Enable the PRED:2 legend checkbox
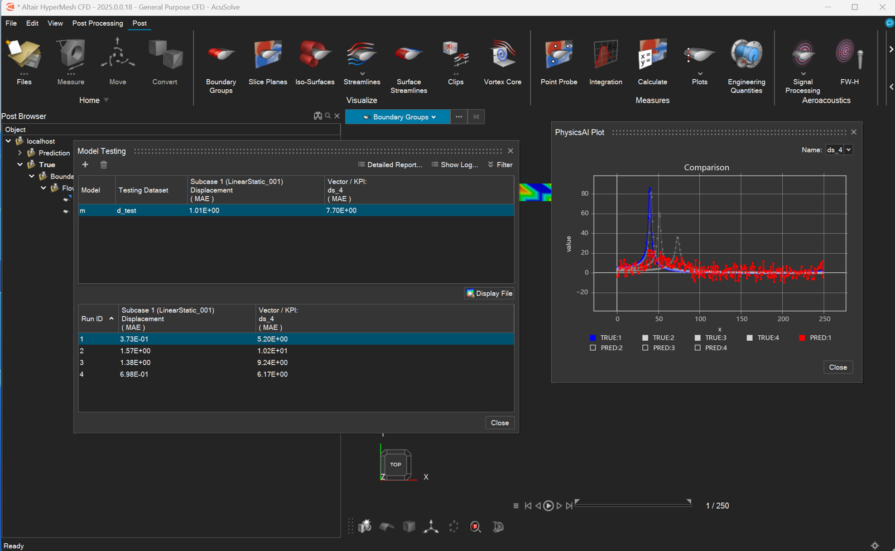This screenshot has width=895, height=551. point(593,348)
